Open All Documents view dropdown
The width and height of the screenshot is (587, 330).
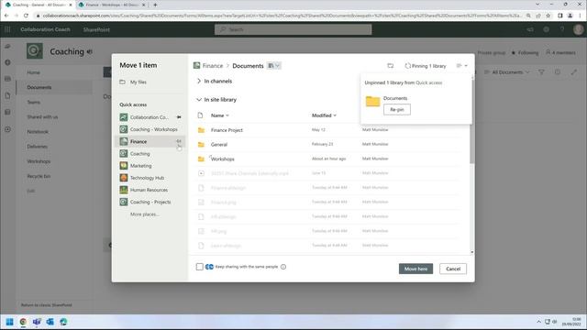coord(507,72)
